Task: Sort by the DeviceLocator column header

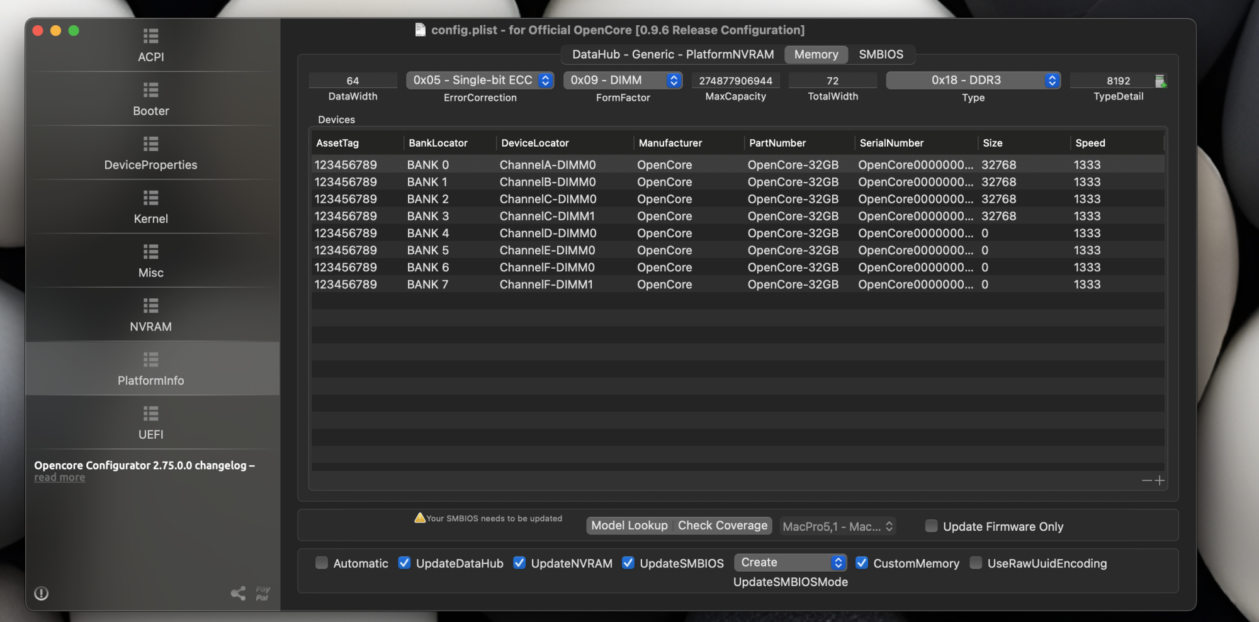Action: click(565, 143)
